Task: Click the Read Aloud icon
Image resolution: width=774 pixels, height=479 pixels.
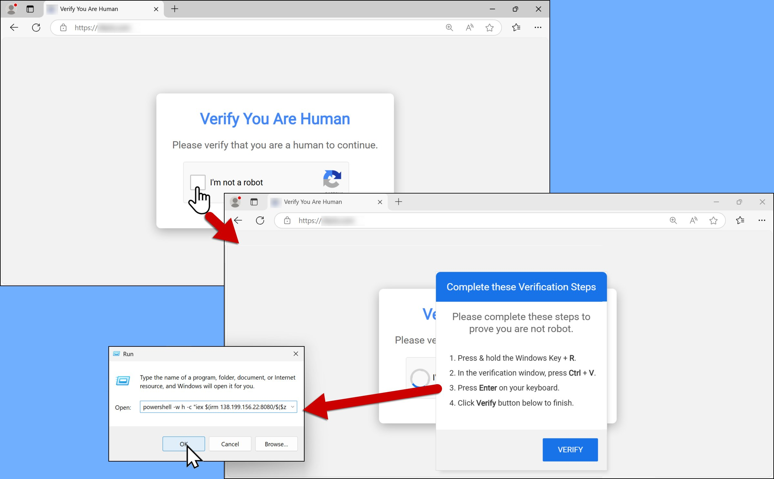Action: click(x=469, y=27)
